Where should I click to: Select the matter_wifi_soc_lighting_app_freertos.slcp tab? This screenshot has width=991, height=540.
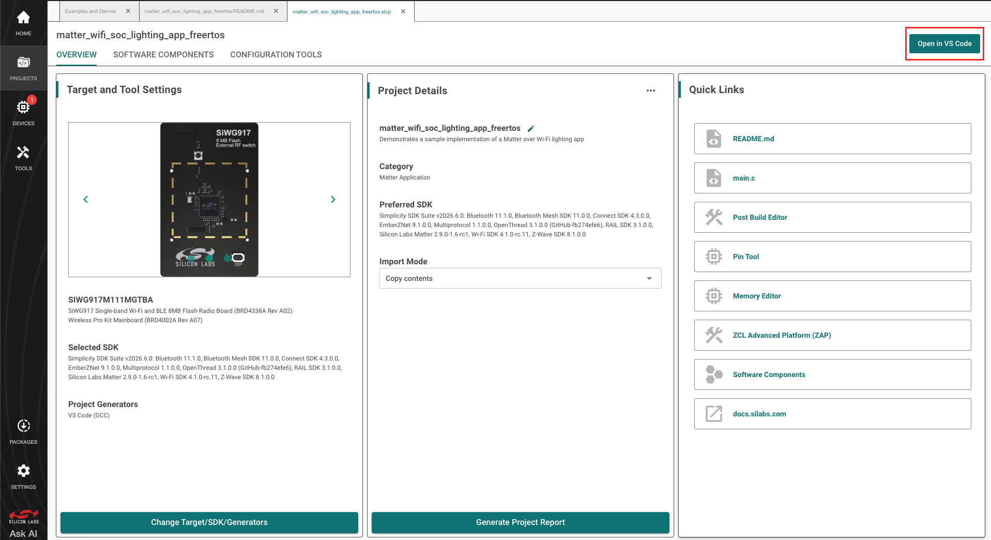(x=342, y=11)
